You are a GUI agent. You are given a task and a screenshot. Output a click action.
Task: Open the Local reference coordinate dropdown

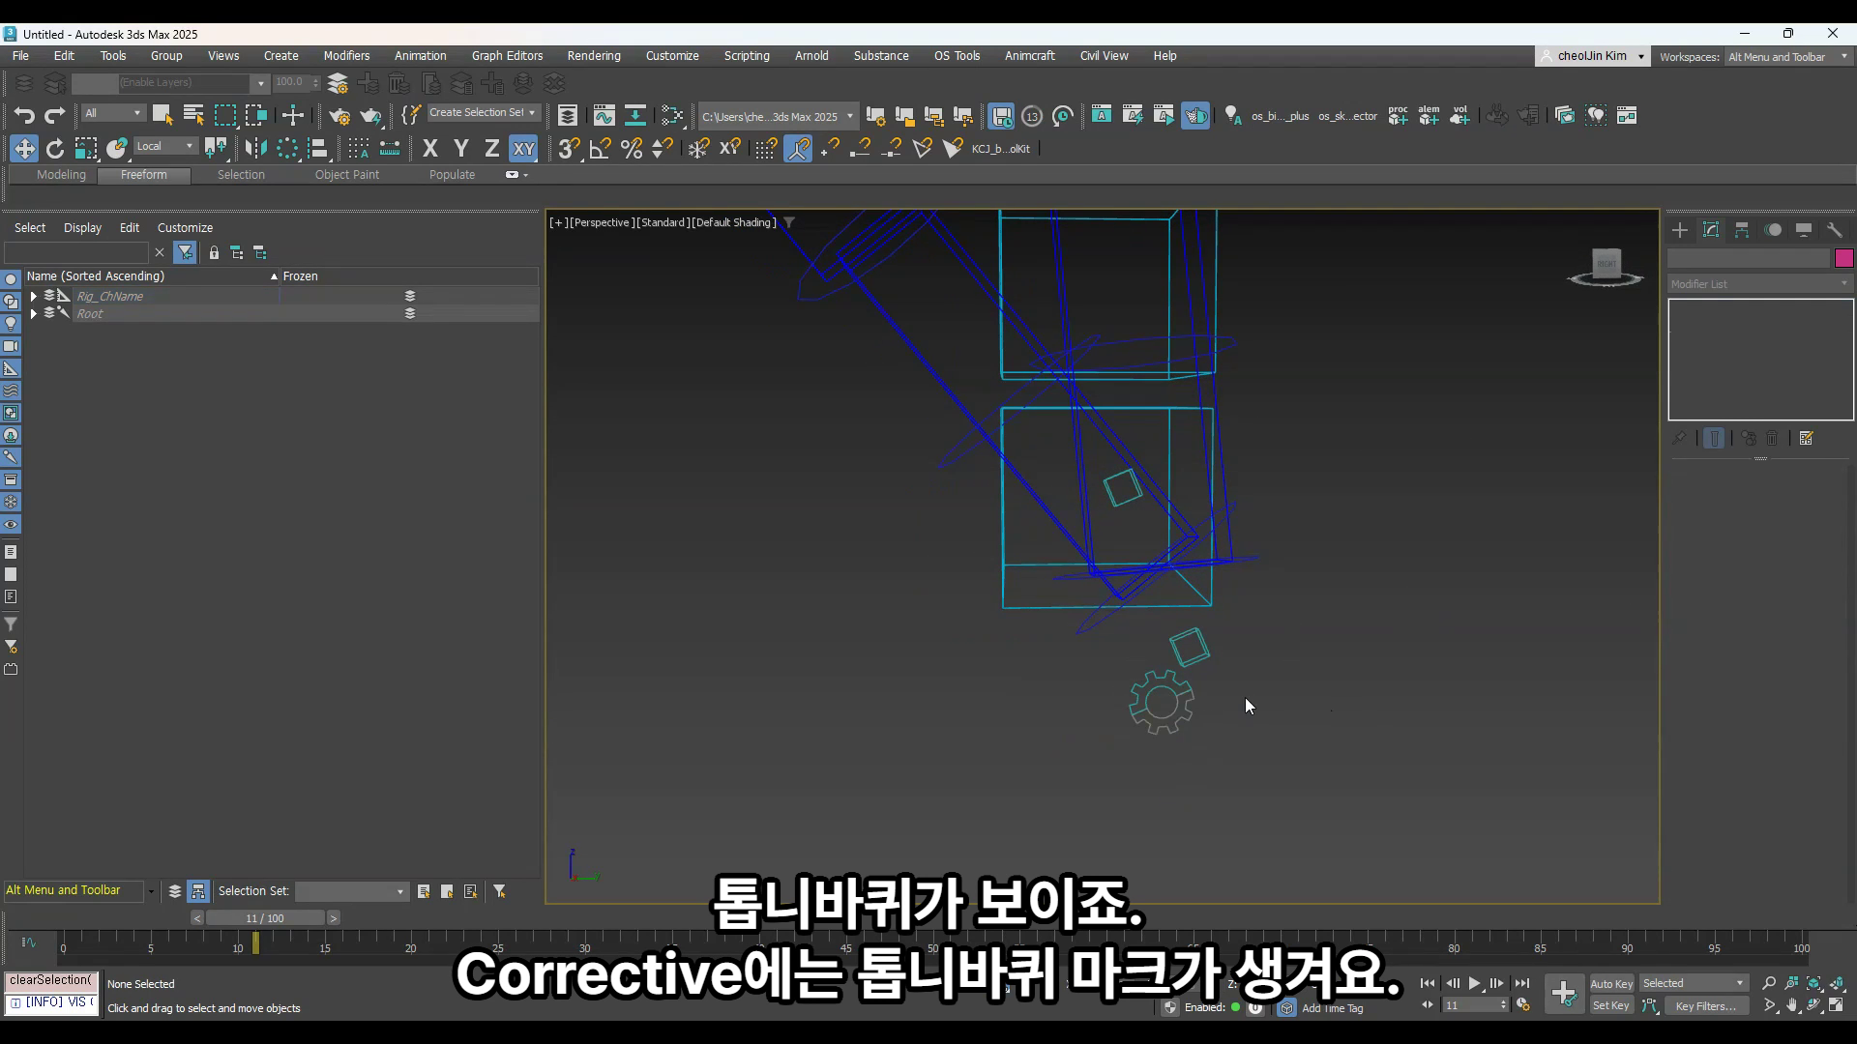click(x=165, y=146)
